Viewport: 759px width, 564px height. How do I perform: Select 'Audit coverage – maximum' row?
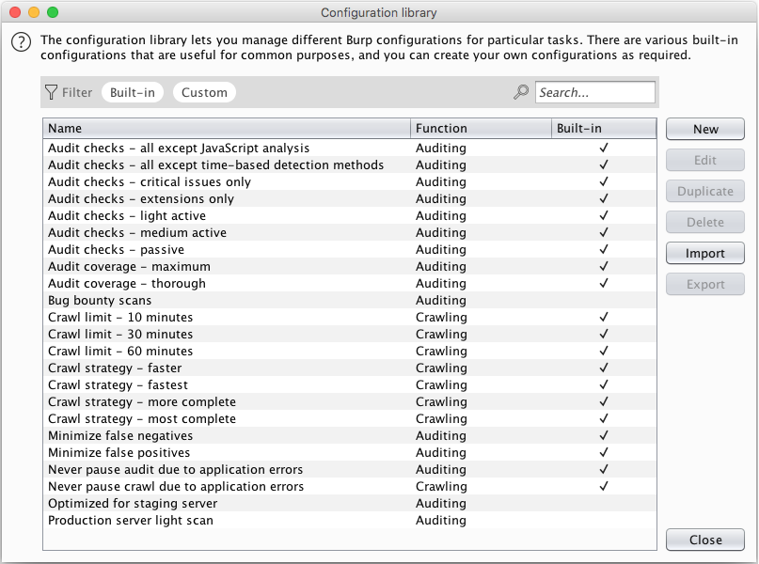click(350, 267)
